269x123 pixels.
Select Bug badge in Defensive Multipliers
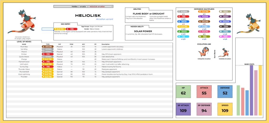[x=204, y=36]
